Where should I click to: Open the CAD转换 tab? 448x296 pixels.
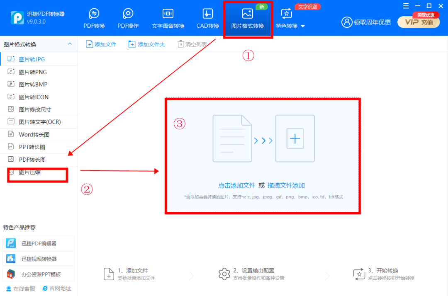tap(208, 18)
